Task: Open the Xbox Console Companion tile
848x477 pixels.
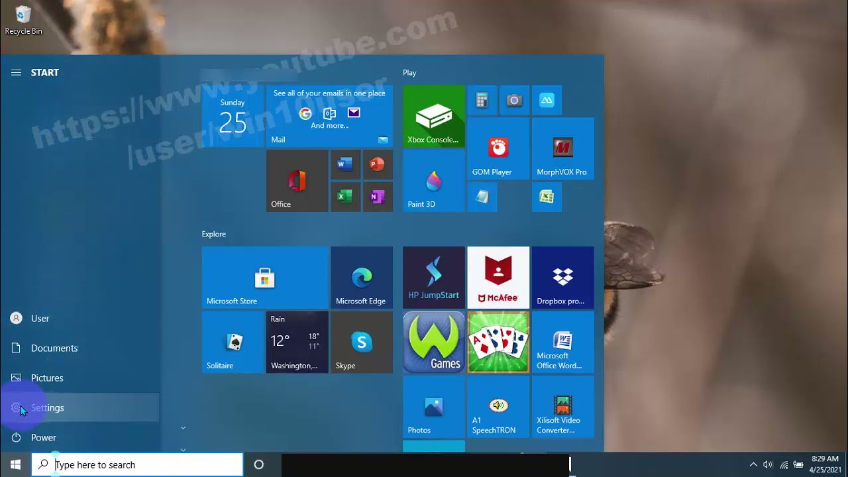Action: click(x=434, y=116)
